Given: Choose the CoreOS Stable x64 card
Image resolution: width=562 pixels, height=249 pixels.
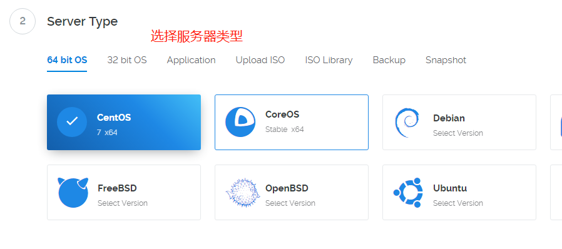Looking at the screenshot, I should point(292,122).
